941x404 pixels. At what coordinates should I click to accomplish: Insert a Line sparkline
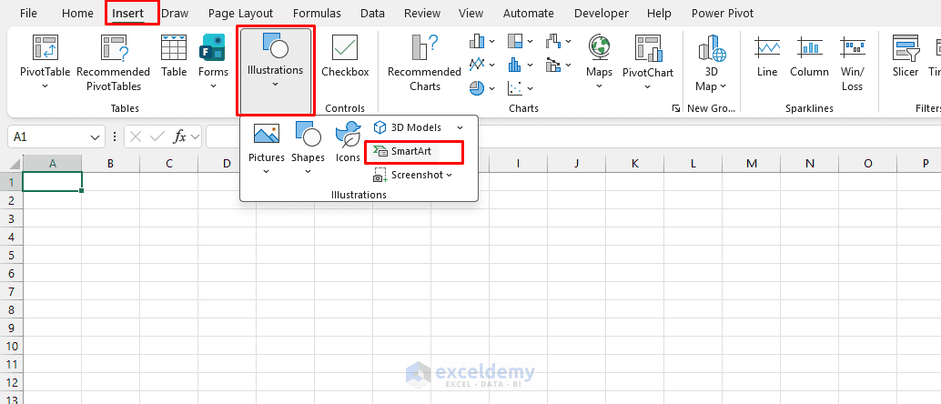(767, 56)
